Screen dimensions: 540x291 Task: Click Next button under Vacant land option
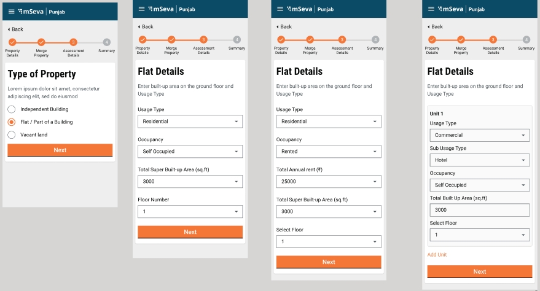(60, 150)
